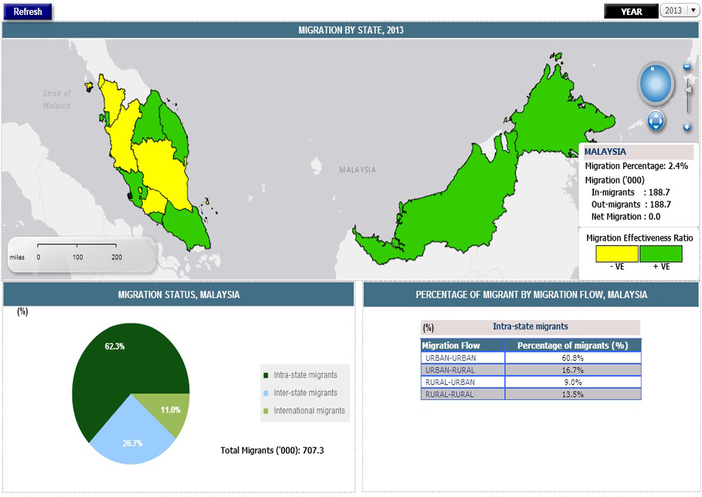702x497 pixels.
Task: Click the 13.5% table cell
Action: click(573, 395)
